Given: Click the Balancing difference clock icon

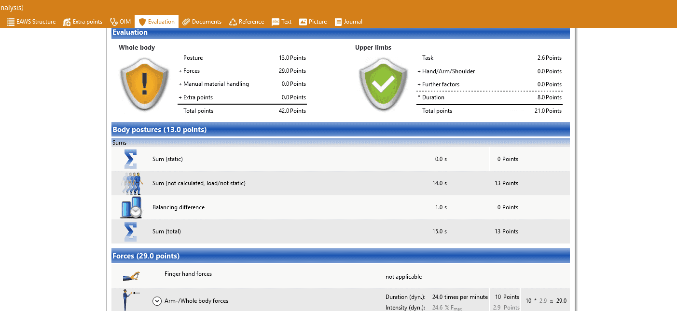Looking at the screenshot, I should pyautogui.click(x=131, y=207).
